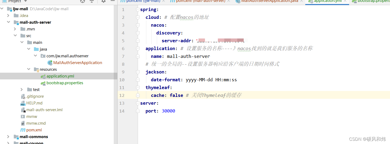Screen dimensions: 390x144
Task: Click the mall-auth-server module folder icon
Action: point(16,22)
